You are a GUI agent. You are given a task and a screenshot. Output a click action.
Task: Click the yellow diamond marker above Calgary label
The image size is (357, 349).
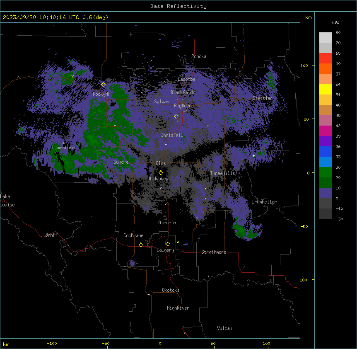[x=168, y=244]
